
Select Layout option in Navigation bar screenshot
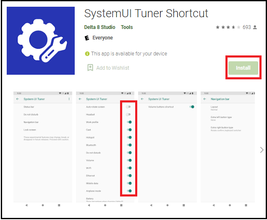click(214, 108)
